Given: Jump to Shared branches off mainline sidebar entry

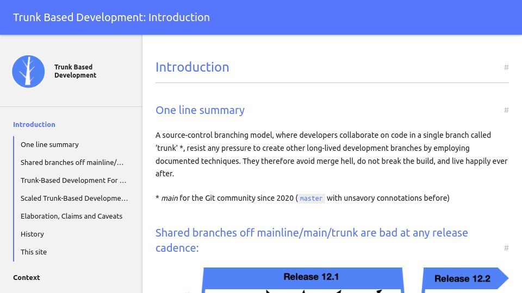Looking at the screenshot, I should click(x=72, y=162).
